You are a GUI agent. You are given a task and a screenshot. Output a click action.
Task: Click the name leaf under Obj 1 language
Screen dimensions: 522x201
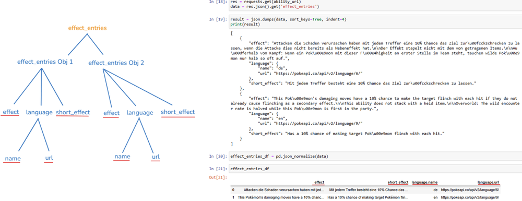13,158
